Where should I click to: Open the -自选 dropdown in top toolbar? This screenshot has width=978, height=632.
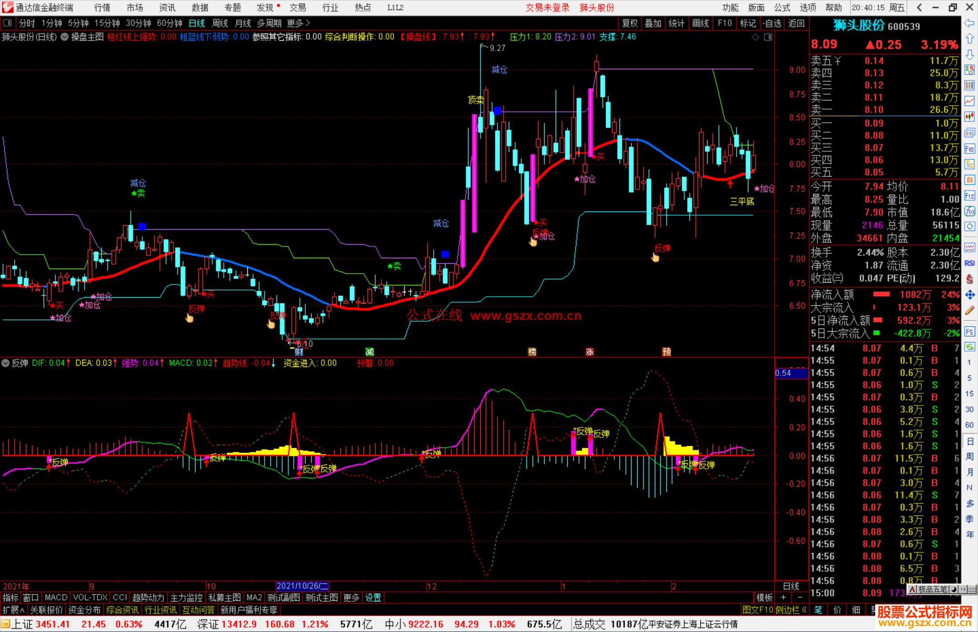point(772,23)
